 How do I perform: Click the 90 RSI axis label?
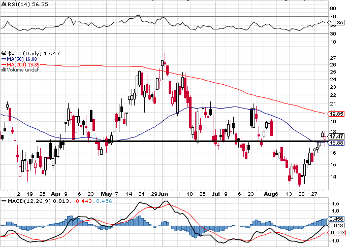tap(333, 9)
